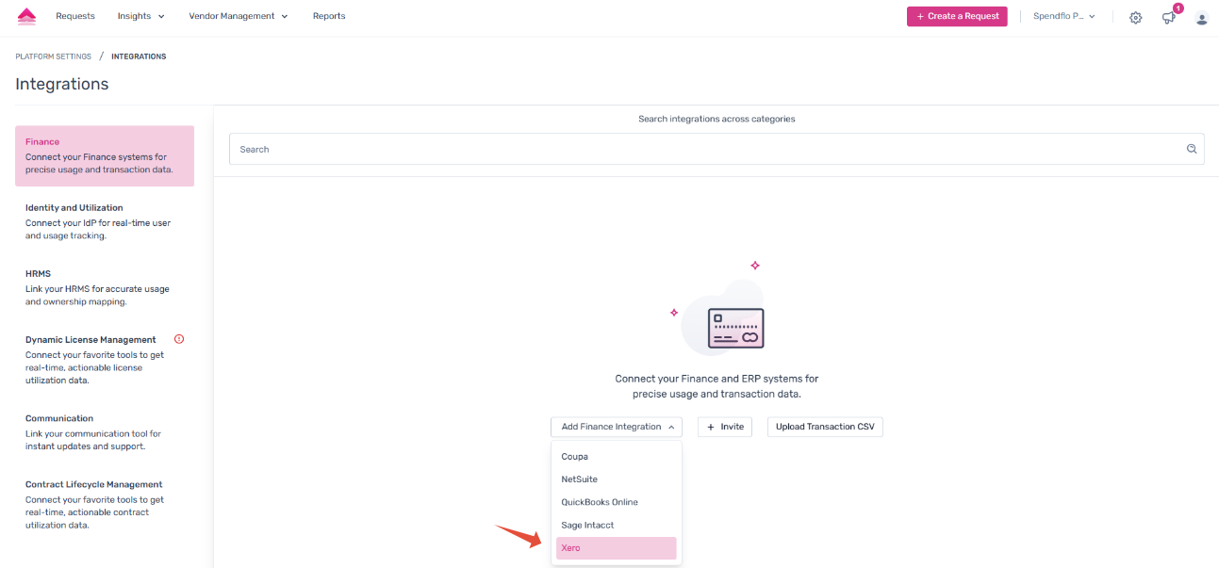Viewport: 1219px width, 568px height.
Task: Open the Requests page
Action: [x=75, y=16]
